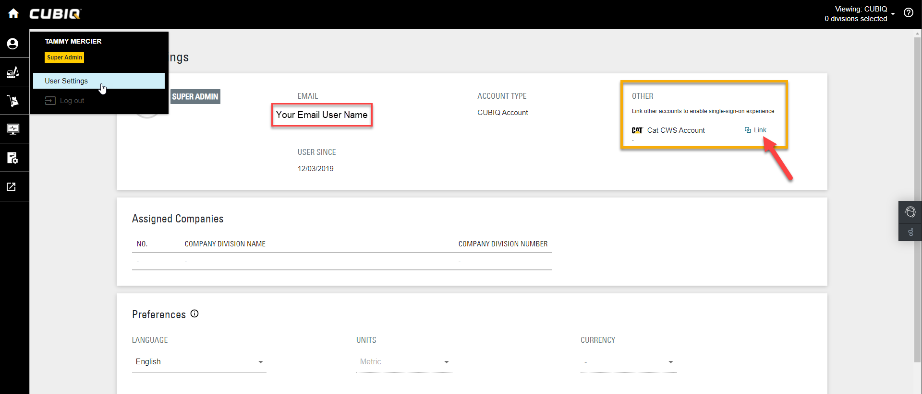922x394 pixels.
Task: Open the monitor dashboard sidebar icon
Action: click(13, 129)
